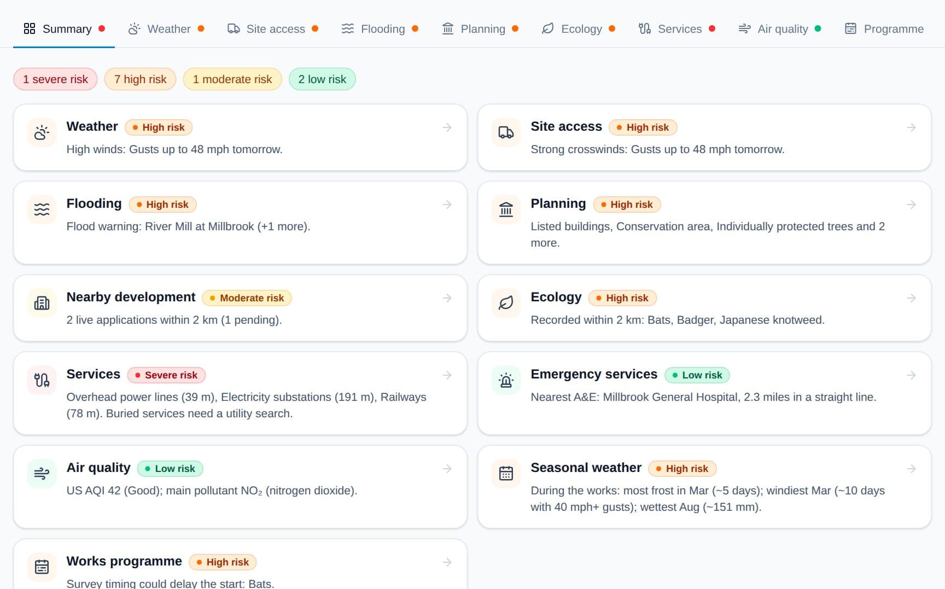Open Weather card via its arrow
945x589 pixels.
(x=447, y=127)
